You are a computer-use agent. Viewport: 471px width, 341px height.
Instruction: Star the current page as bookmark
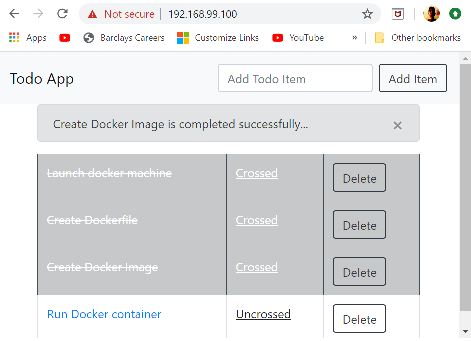[367, 14]
